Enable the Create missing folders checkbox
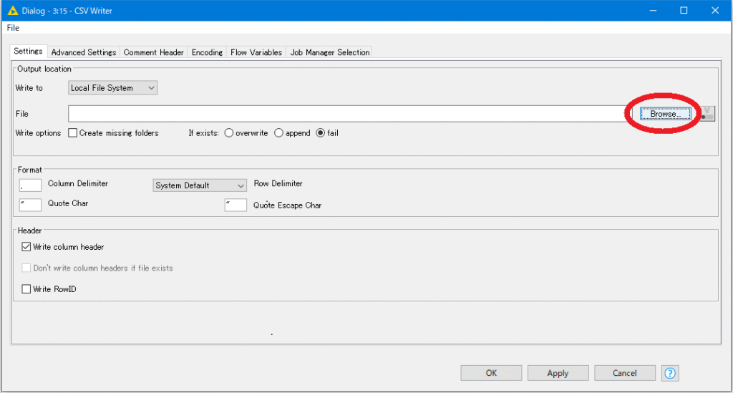This screenshot has width=733, height=393. pos(73,133)
